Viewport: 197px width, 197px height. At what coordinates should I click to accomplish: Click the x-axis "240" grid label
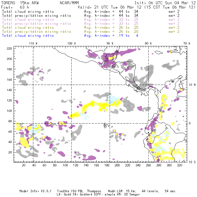(x=138, y=165)
